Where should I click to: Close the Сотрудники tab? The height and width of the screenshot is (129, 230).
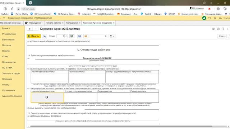point(80,23)
